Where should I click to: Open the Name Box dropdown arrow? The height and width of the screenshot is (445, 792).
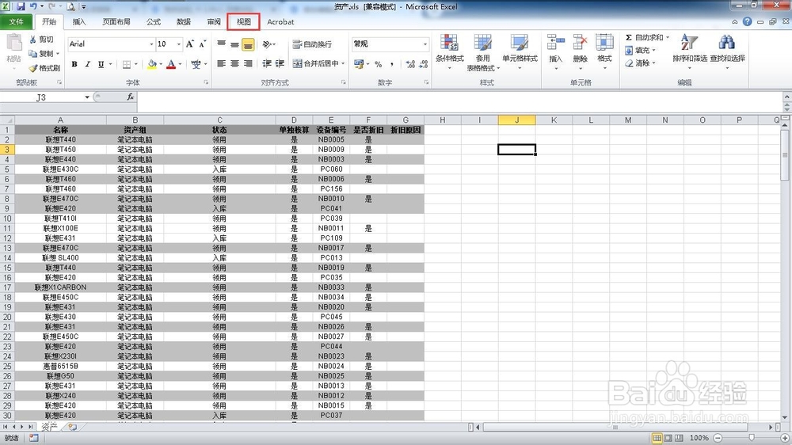point(87,97)
